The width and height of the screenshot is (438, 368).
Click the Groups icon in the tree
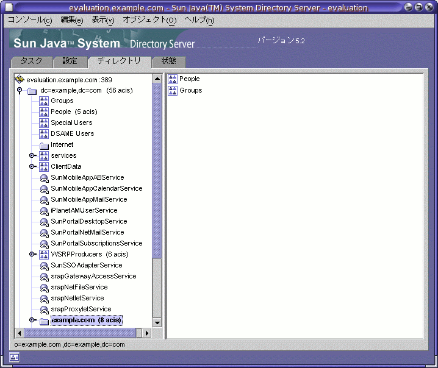[44, 101]
